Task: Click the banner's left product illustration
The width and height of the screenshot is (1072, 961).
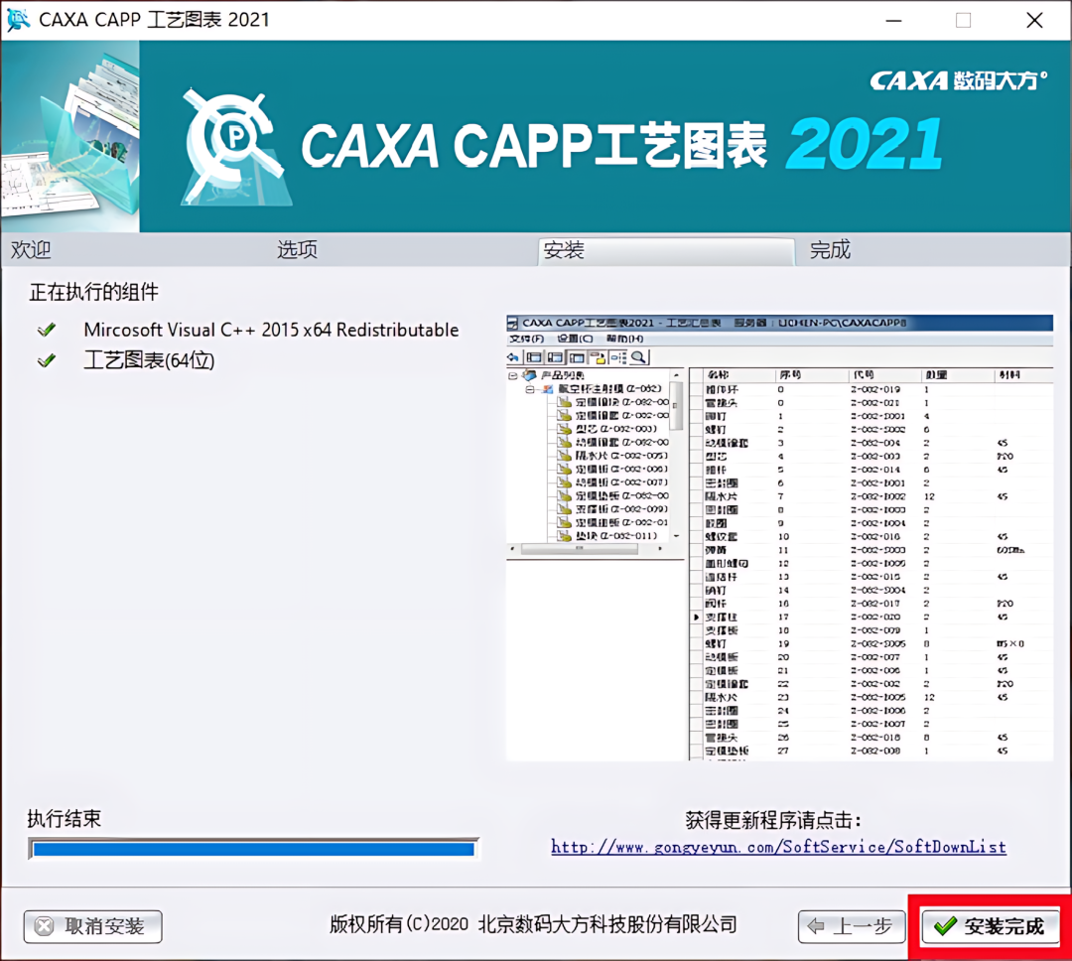Action: pos(69,136)
